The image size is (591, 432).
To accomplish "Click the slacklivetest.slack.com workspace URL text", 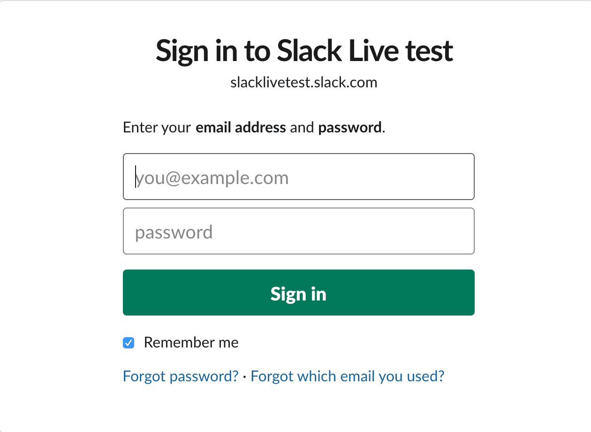I will click(304, 83).
